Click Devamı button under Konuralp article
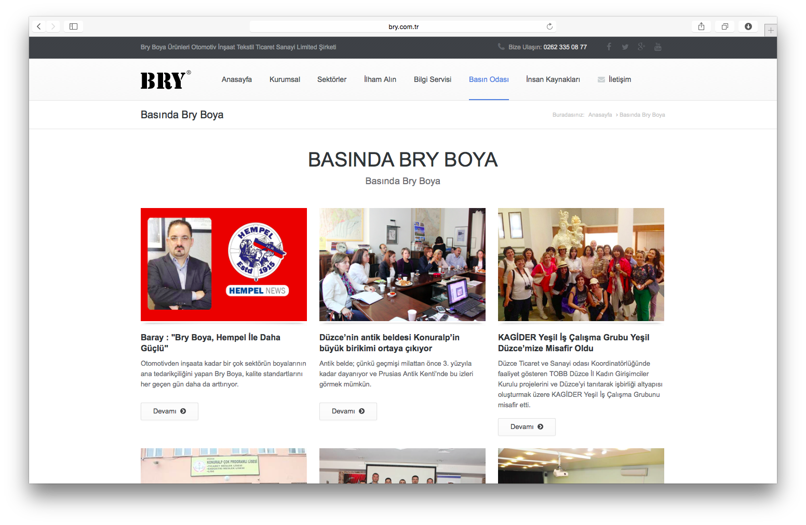 coord(348,411)
